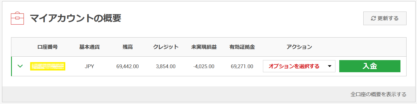Click the green 入金 deposit button
The height and width of the screenshot is (104, 417).
click(x=370, y=66)
